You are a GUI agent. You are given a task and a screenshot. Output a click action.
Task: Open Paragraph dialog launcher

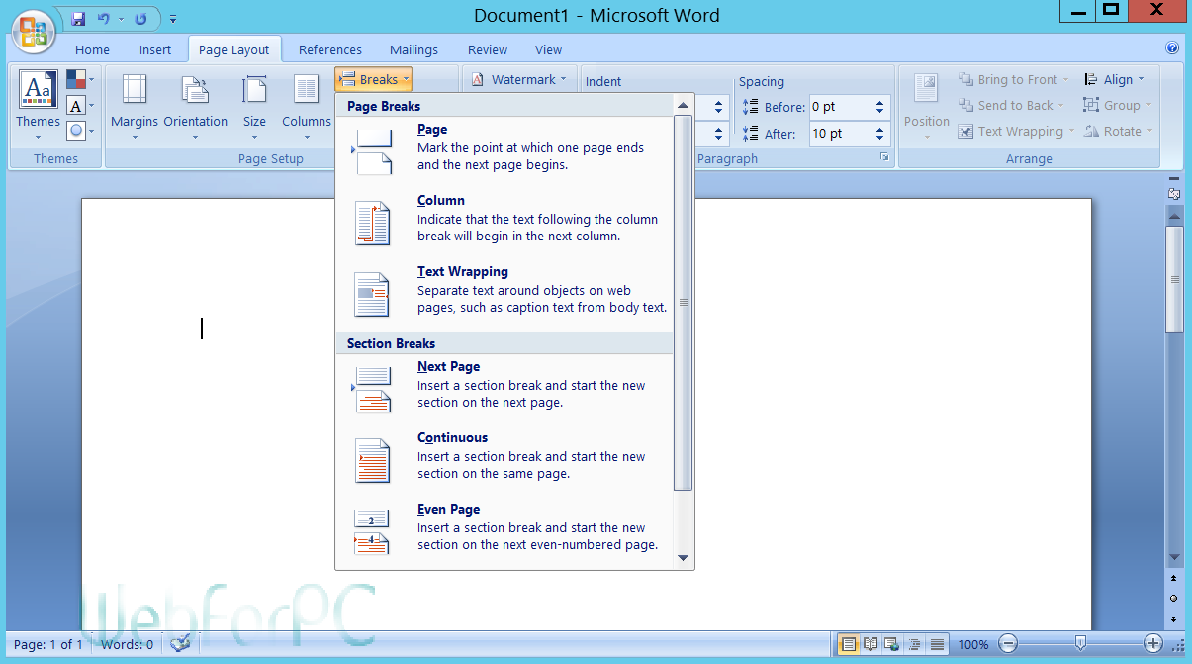884,158
